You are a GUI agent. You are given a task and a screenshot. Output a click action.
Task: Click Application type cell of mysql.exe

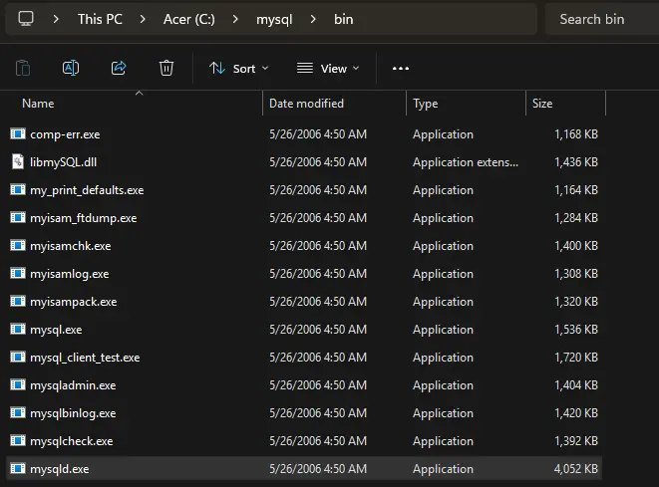click(443, 330)
